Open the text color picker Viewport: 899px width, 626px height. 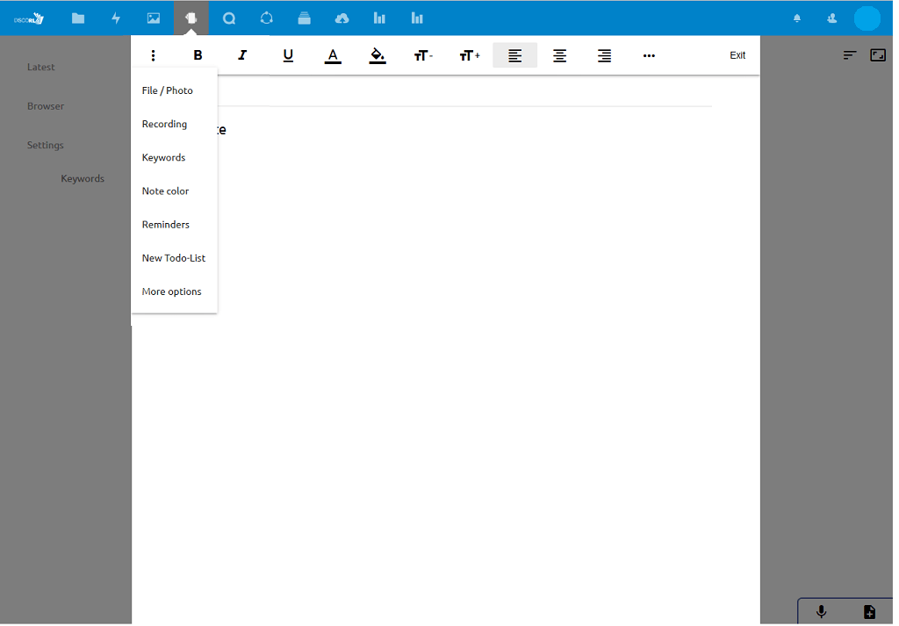tap(333, 55)
